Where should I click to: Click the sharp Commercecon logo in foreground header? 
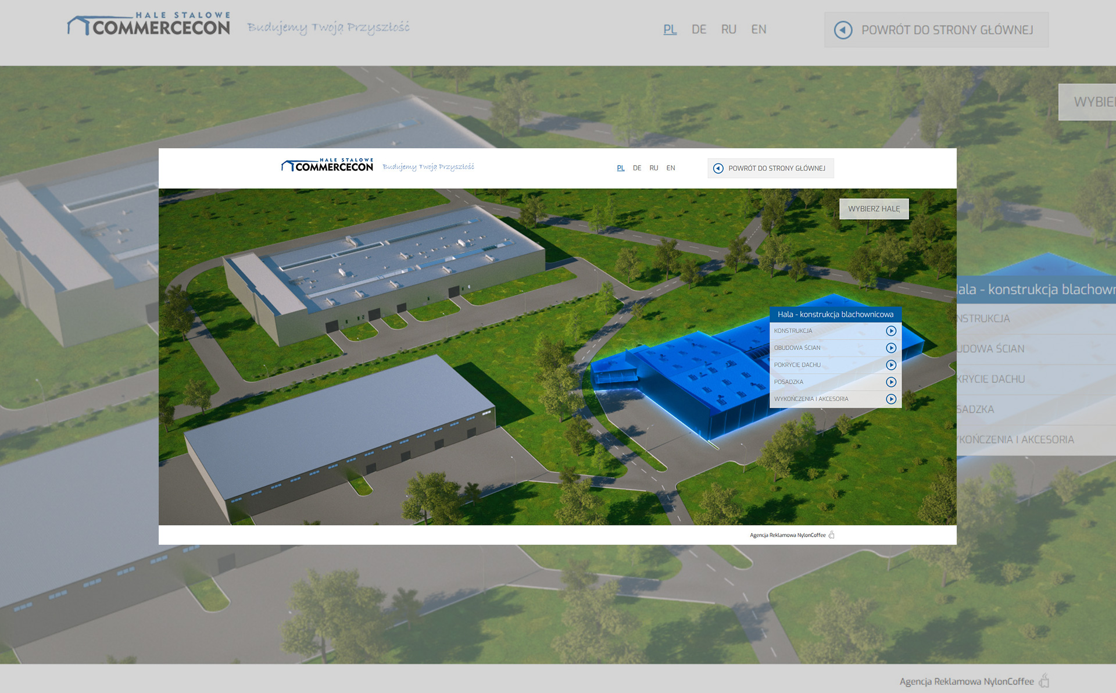point(328,166)
